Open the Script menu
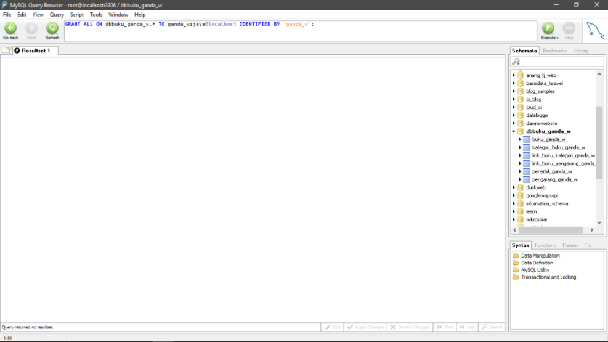Image resolution: width=608 pixels, height=342 pixels. [x=76, y=15]
